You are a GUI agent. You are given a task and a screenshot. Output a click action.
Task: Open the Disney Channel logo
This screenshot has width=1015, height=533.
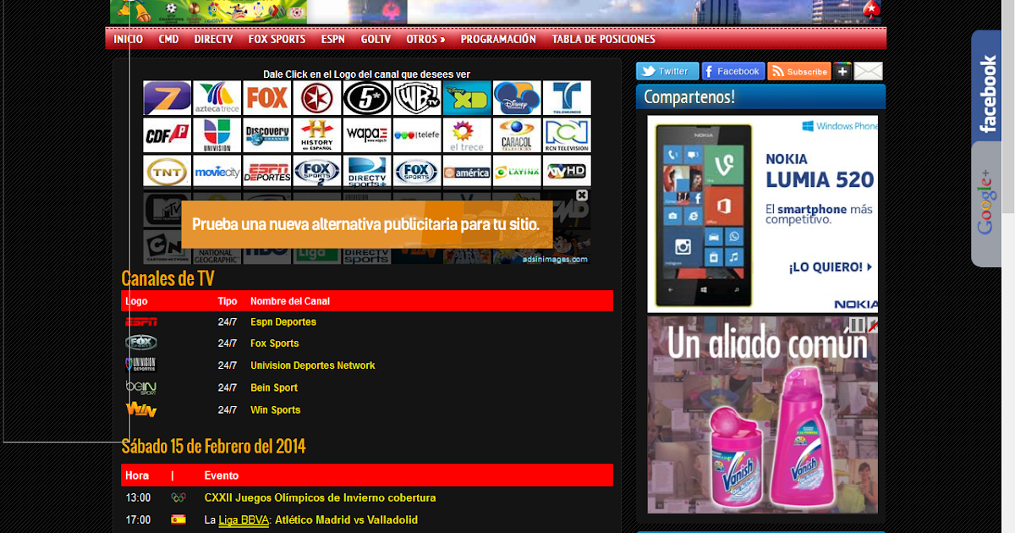517,98
